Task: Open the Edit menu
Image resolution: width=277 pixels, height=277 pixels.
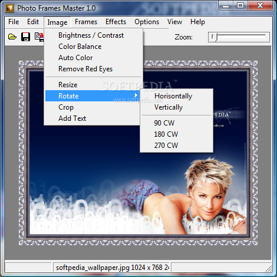Action: 33,22
